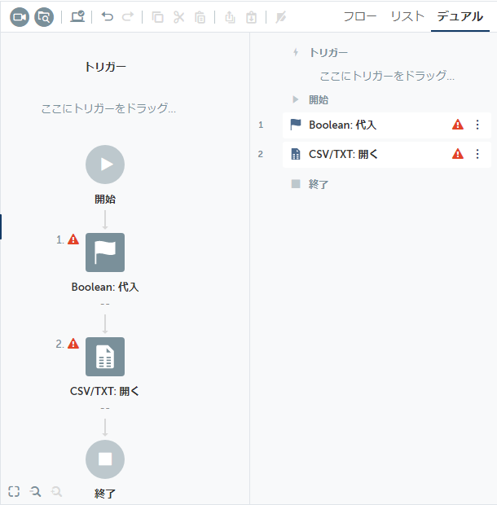Paste with the clipboard trash-like icon
Screen dimensions: 497x505
(200, 17)
